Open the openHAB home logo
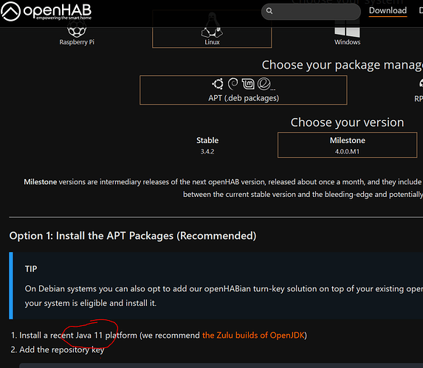423x368 pixels. [46, 11]
